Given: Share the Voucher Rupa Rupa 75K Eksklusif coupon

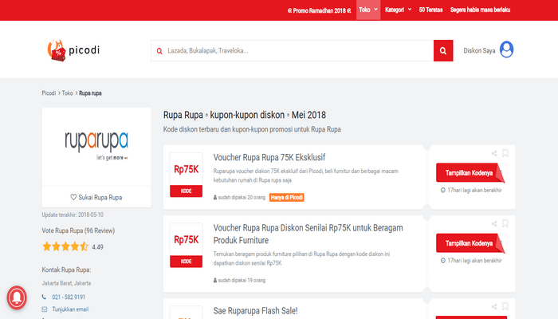Looking at the screenshot, I should click(494, 153).
